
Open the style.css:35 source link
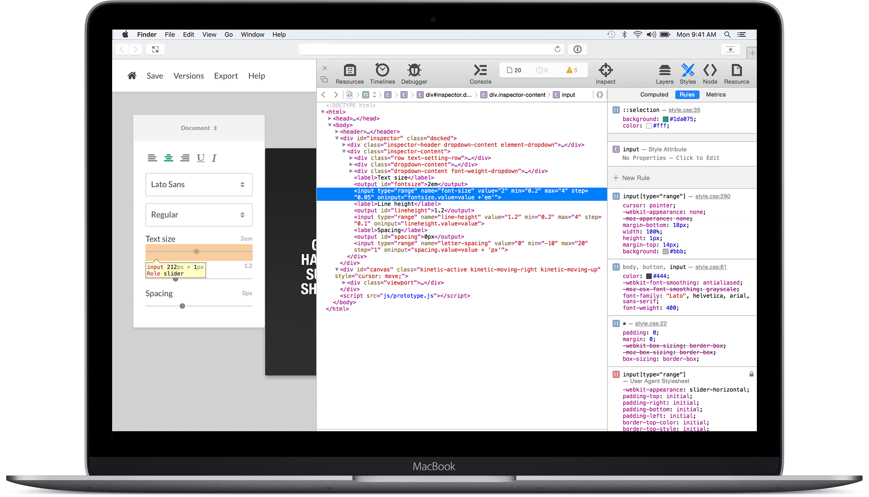(x=684, y=110)
